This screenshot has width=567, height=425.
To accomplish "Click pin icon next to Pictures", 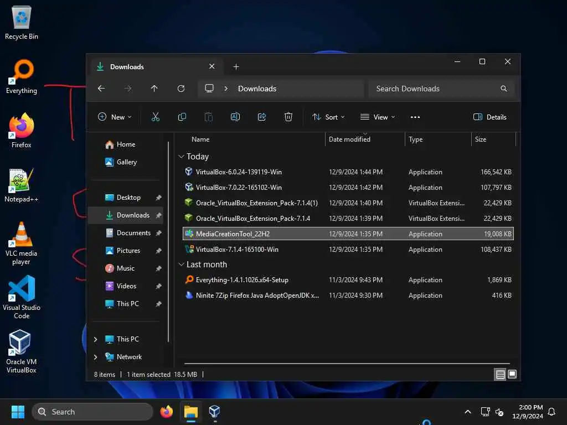I will tap(158, 251).
